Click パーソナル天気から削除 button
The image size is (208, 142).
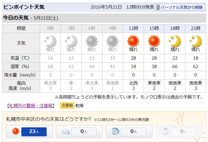180,7
